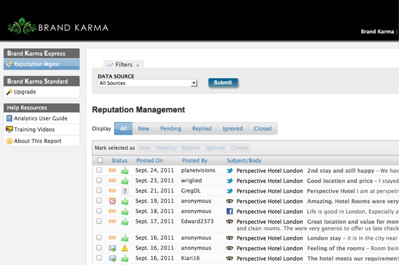Click question mark icon on GregDL row

(x=125, y=191)
